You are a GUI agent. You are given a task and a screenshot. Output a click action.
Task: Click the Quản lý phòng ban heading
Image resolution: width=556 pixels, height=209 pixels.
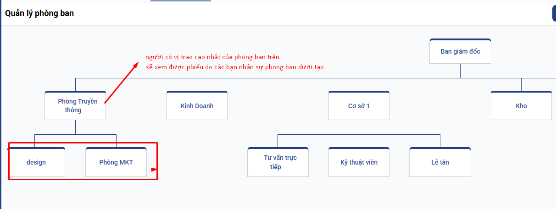pyautogui.click(x=39, y=13)
